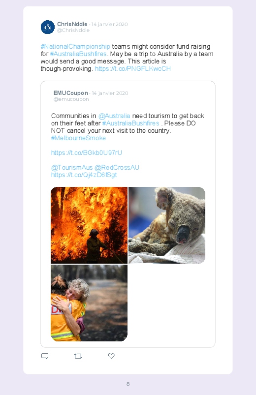The image size is (256, 395).
Task: Open the @TourismAus mention
Action: (x=72, y=168)
